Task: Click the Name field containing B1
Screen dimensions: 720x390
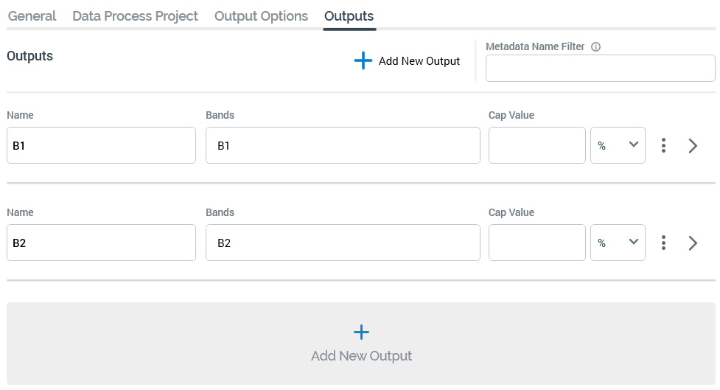Action: [101, 145]
